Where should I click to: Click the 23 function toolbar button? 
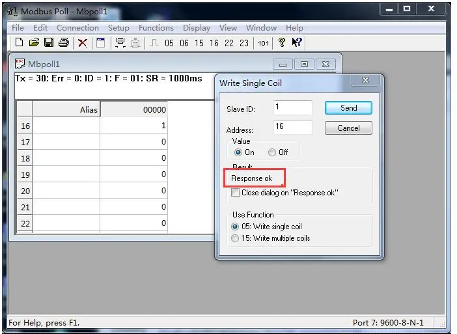pyautogui.click(x=244, y=43)
